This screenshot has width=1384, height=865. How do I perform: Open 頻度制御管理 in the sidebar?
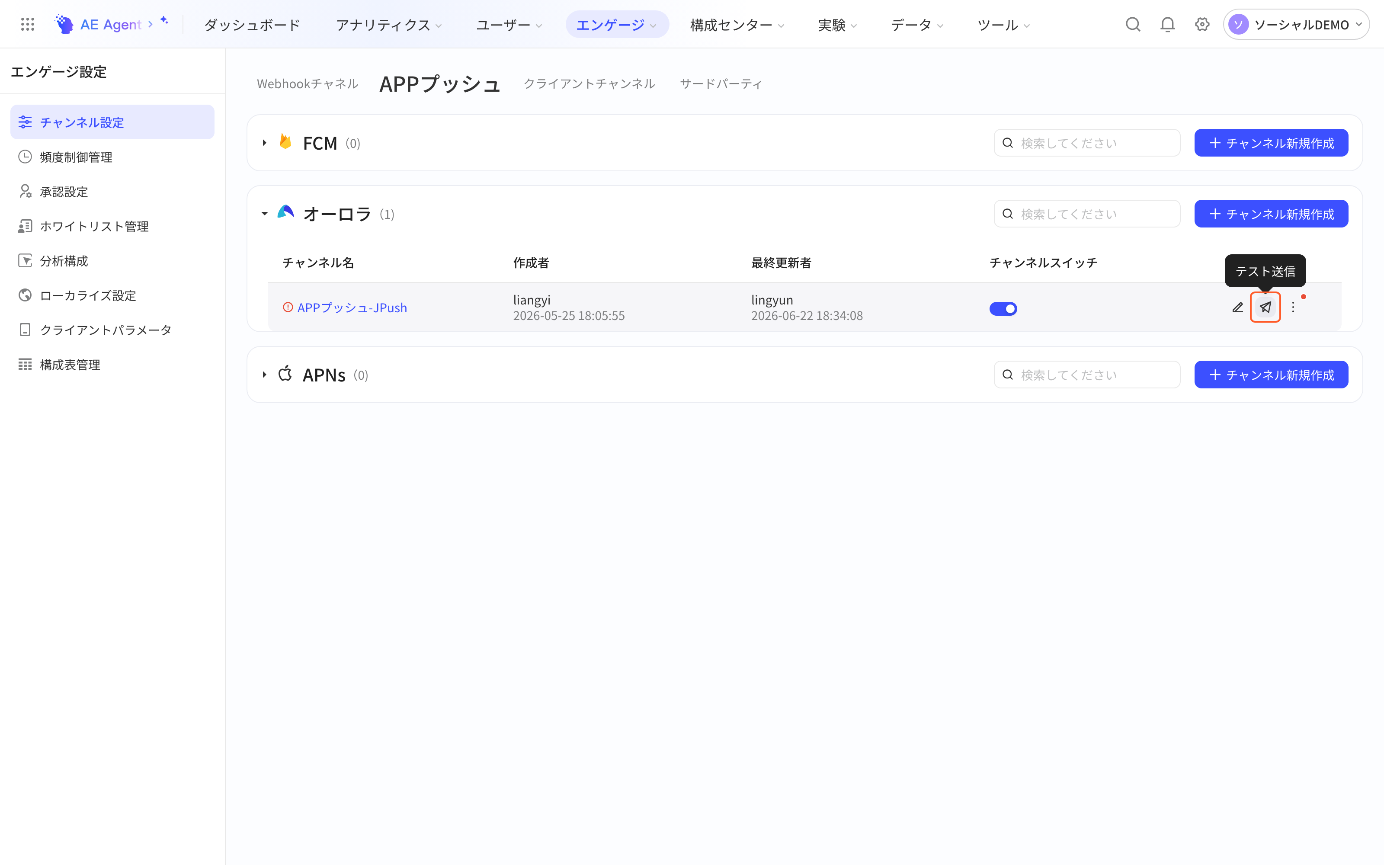pyautogui.click(x=112, y=157)
